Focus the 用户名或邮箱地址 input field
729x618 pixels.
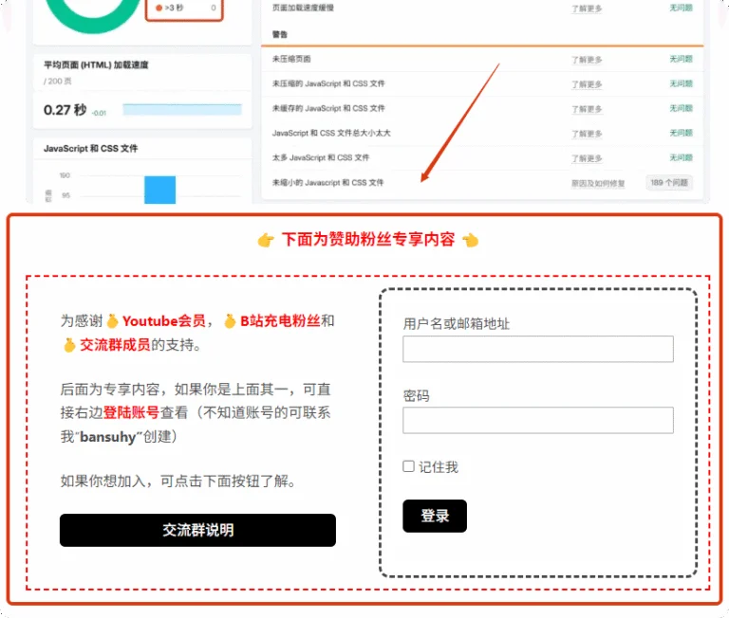click(537, 349)
